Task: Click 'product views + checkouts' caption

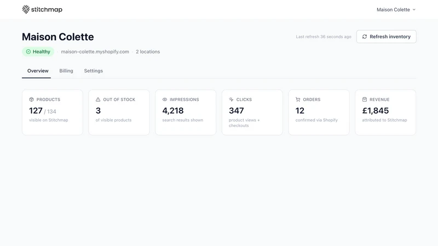Action: (244, 122)
